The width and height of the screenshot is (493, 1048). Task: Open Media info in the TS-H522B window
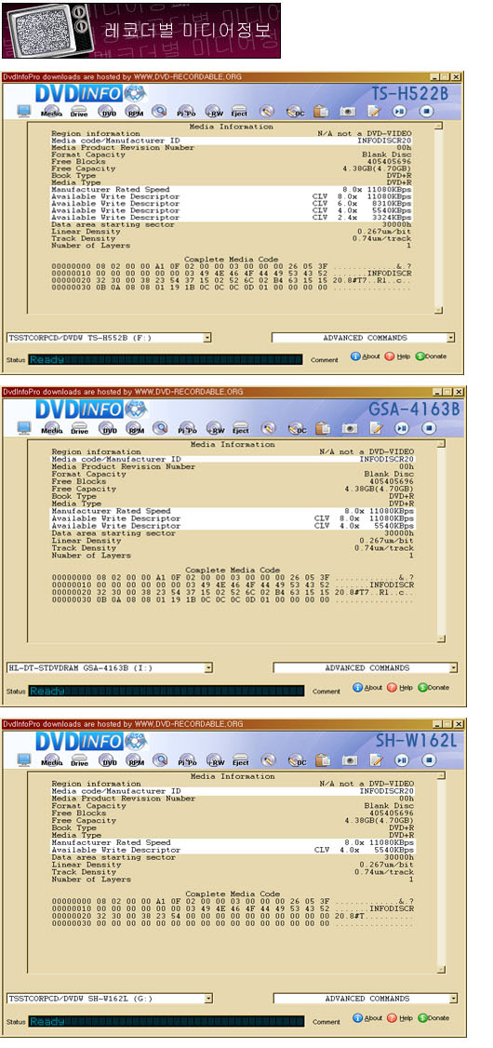click(x=52, y=111)
